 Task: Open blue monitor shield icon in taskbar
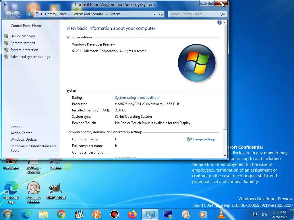click(x=168, y=214)
